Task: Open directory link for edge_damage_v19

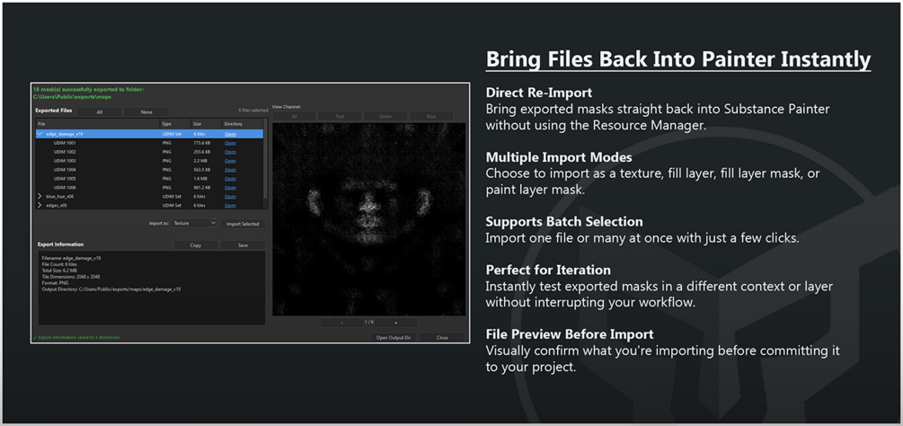Action: tap(230, 134)
